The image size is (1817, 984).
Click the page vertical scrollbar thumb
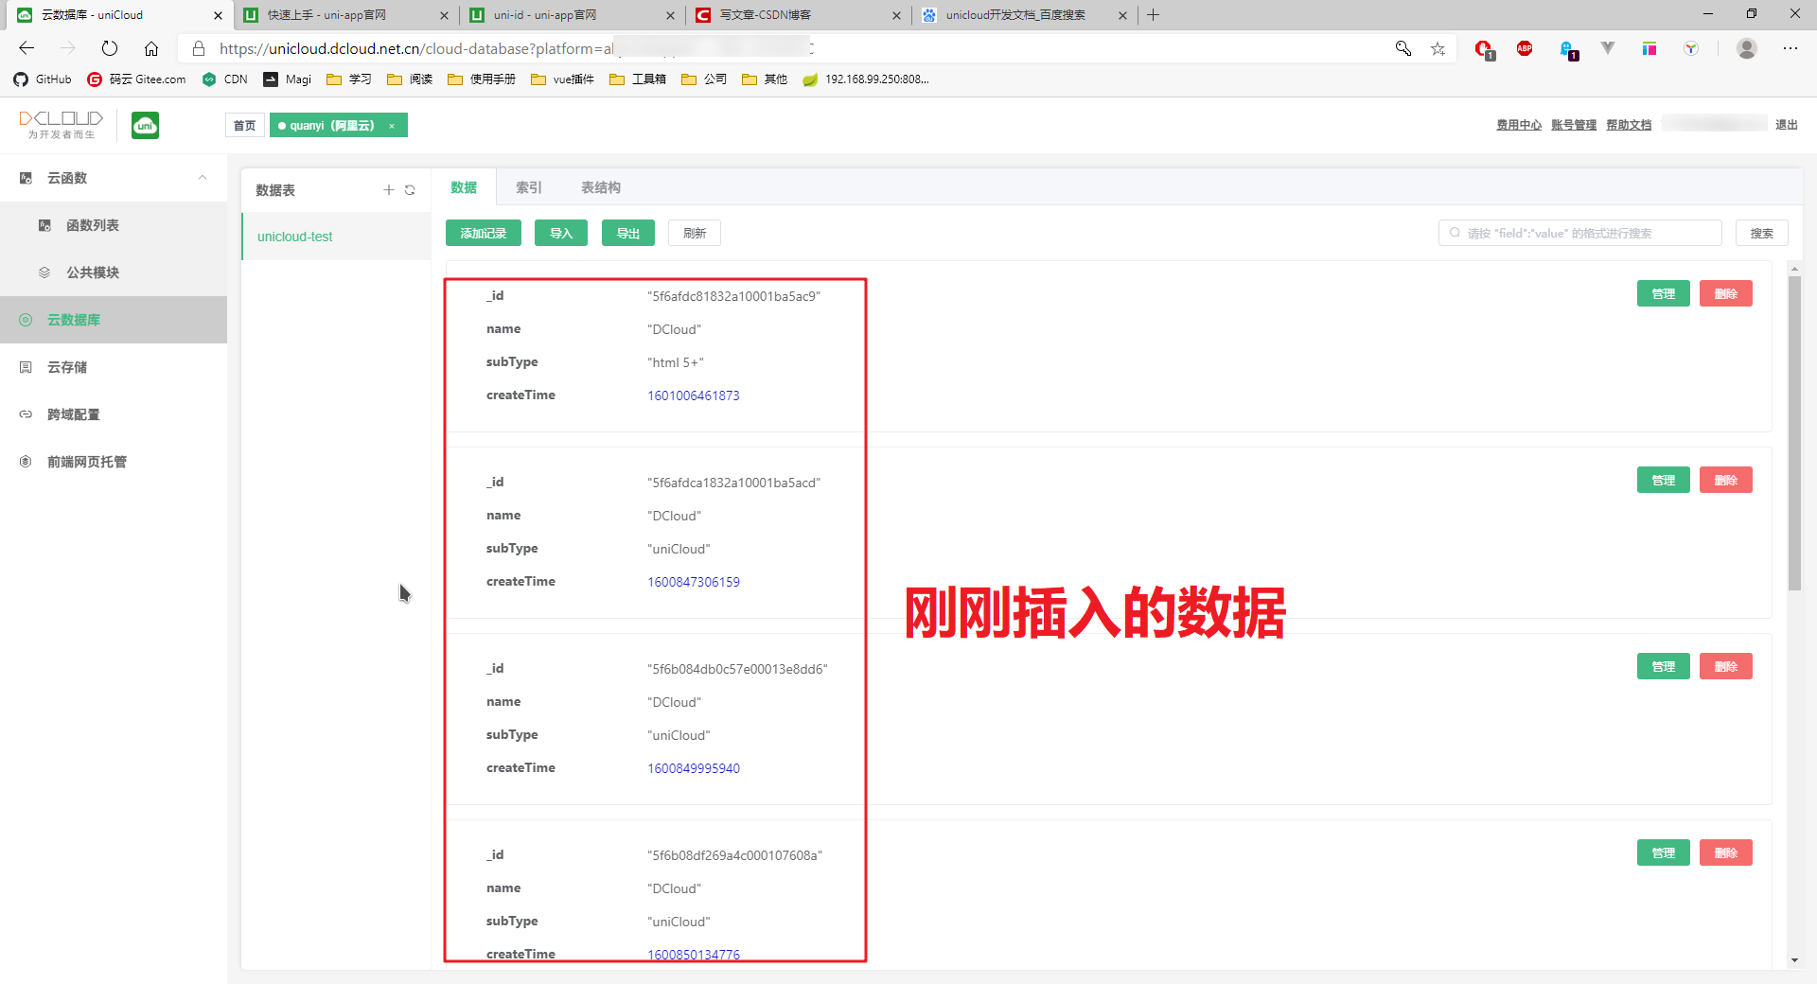1794,432
